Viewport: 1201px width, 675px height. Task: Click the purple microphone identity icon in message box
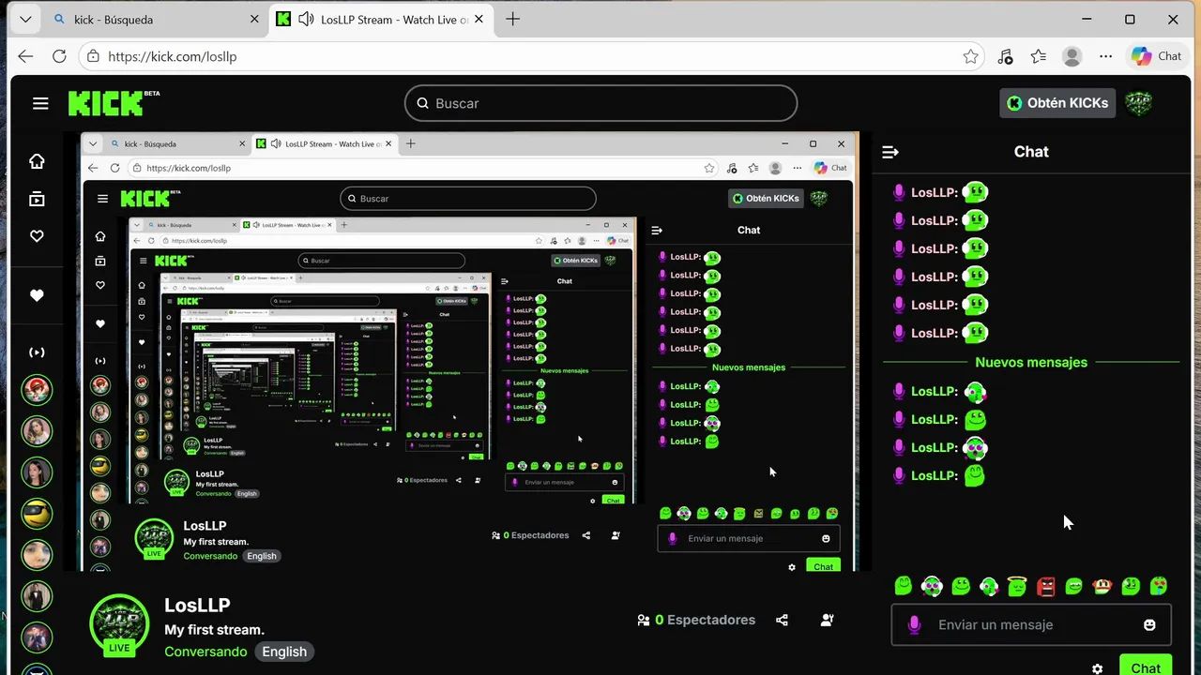[914, 624]
